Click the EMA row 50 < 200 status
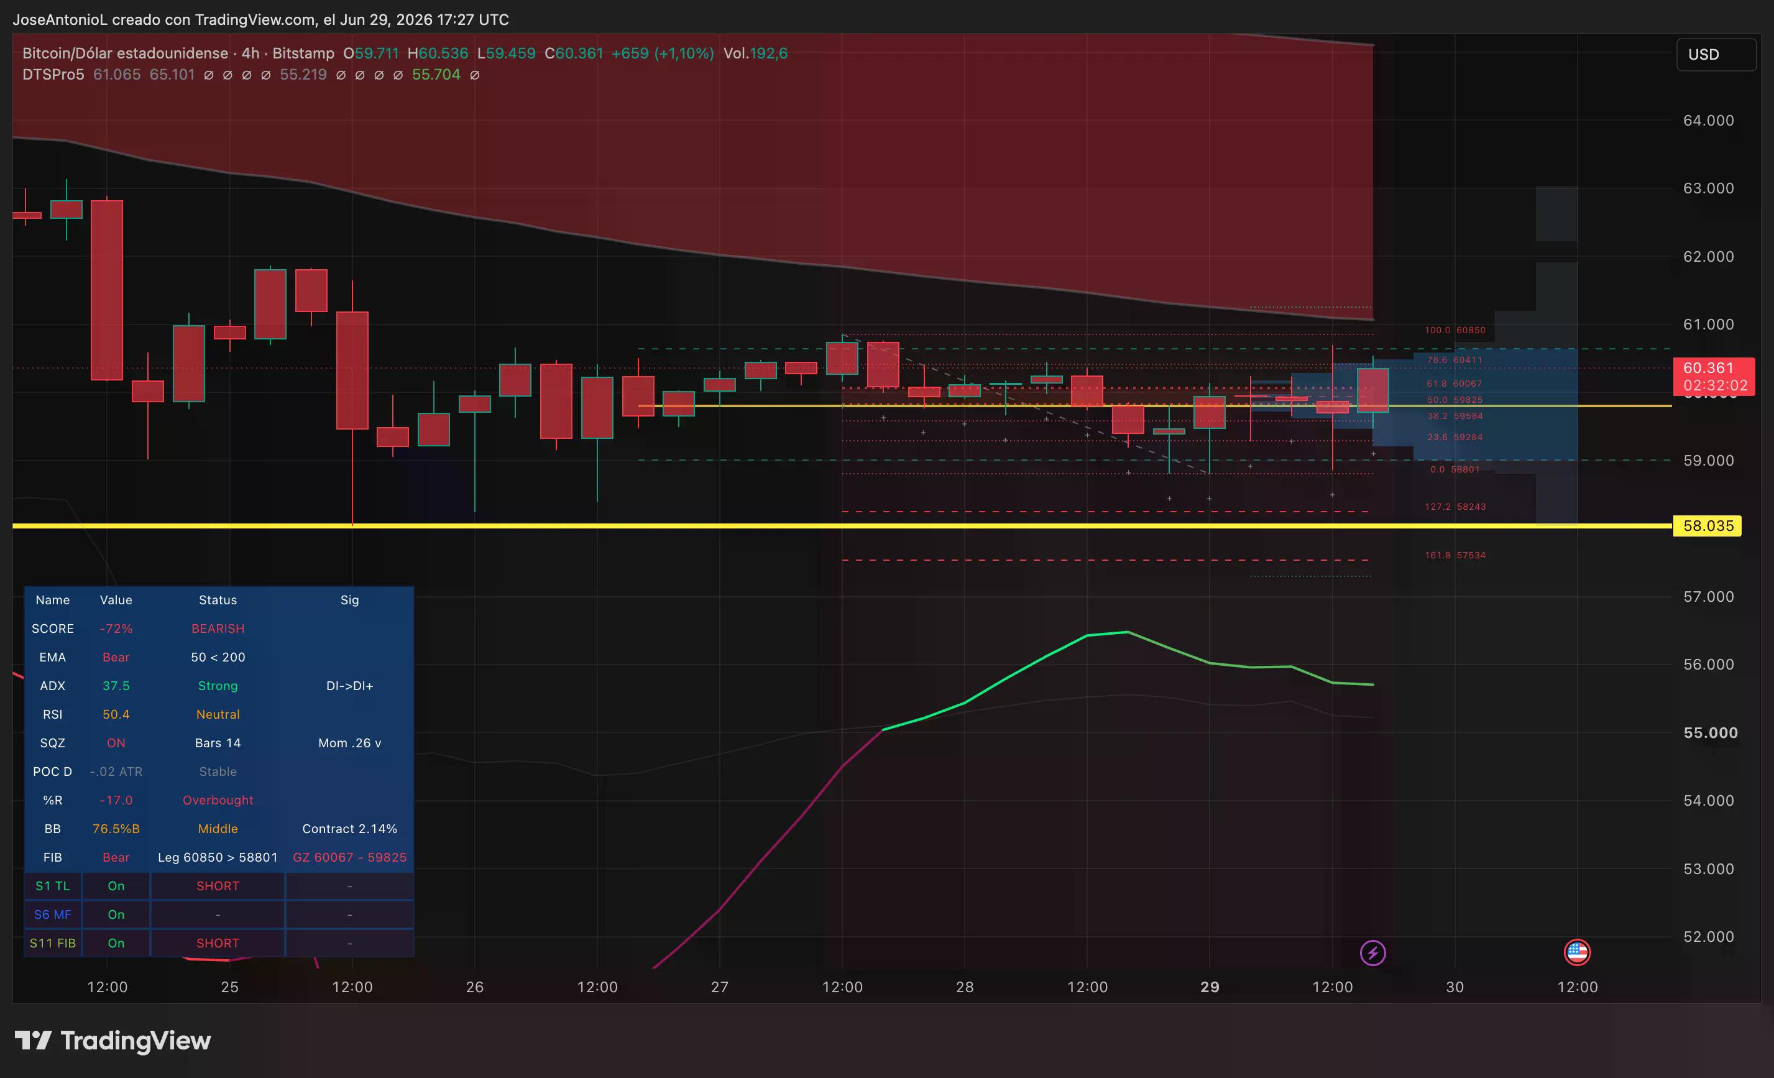The width and height of the screenshot is (1774, 1078). tap(218, 658)
